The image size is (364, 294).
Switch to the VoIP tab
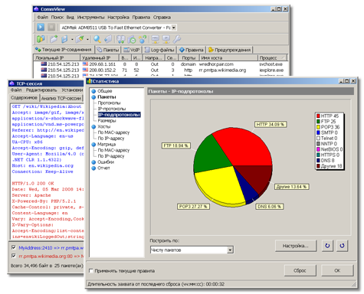132,50
